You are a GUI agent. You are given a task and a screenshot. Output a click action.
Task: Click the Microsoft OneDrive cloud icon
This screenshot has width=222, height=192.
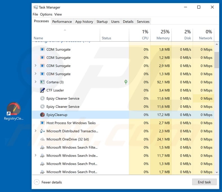pos(42,139)
